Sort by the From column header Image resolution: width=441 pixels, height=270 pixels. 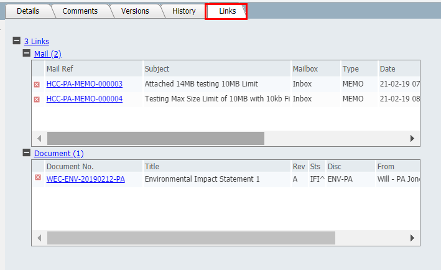pos(398,167)
